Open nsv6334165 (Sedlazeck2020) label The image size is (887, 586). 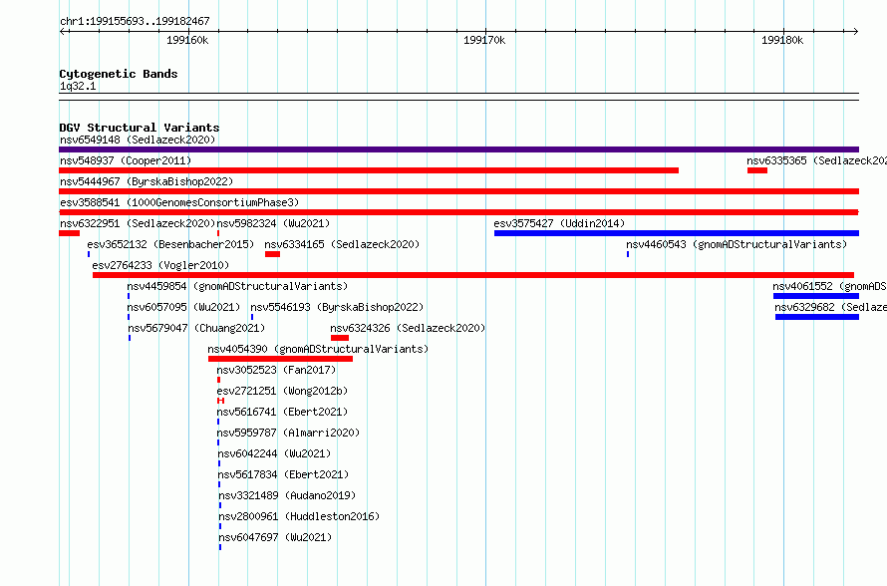(342, 244)
